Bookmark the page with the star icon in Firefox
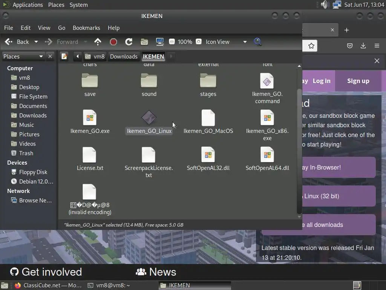Screen dimensions: 386x290 pos(311,46)
